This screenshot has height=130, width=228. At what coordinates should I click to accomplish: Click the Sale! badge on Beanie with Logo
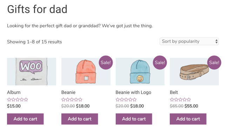tap(160, 62)
